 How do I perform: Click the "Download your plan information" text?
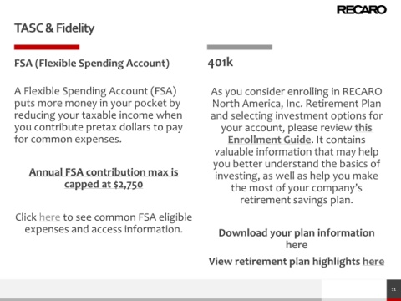[297, 232]
